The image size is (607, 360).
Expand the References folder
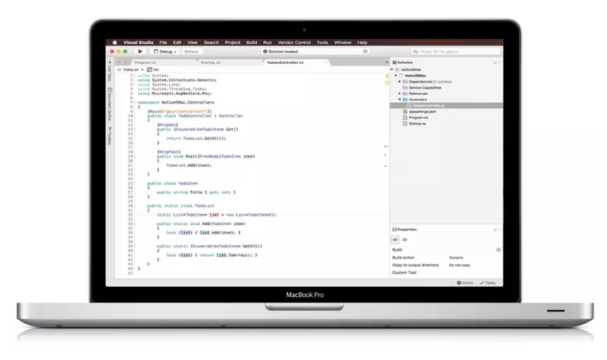coord(400,93)
